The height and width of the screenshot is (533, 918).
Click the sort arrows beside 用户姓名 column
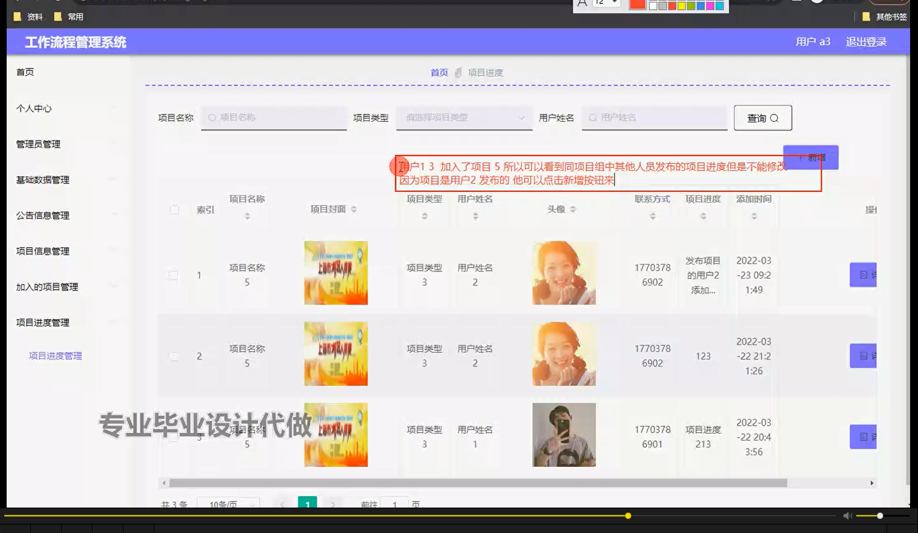pyautogui.click(x=475, y=215)
